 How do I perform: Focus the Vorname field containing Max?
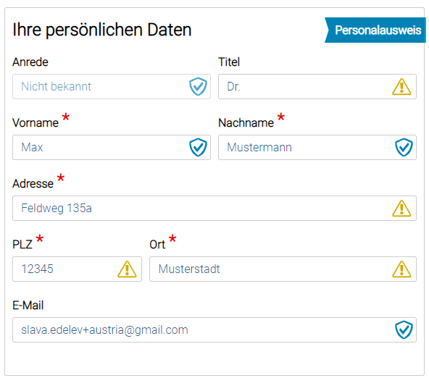click(x=112, y=147)
